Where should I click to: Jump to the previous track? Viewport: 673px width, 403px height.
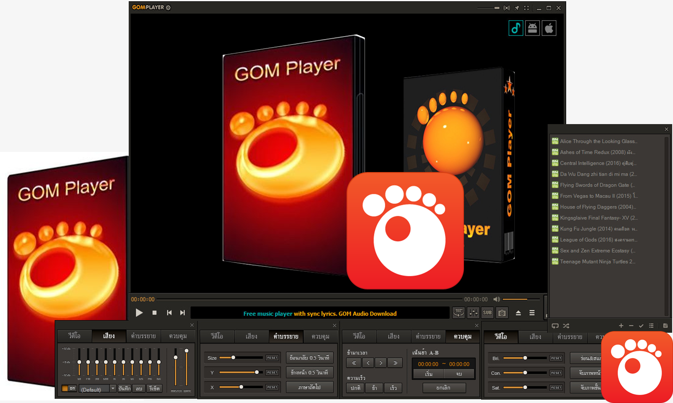pyautogui.click(x=169, y=313)
